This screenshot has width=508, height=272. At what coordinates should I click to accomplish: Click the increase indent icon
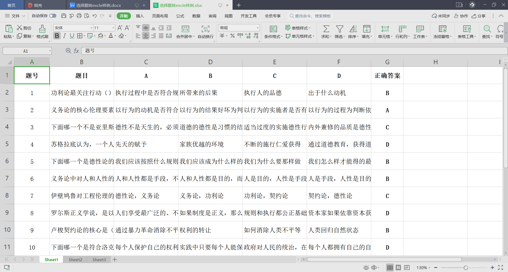169,28
